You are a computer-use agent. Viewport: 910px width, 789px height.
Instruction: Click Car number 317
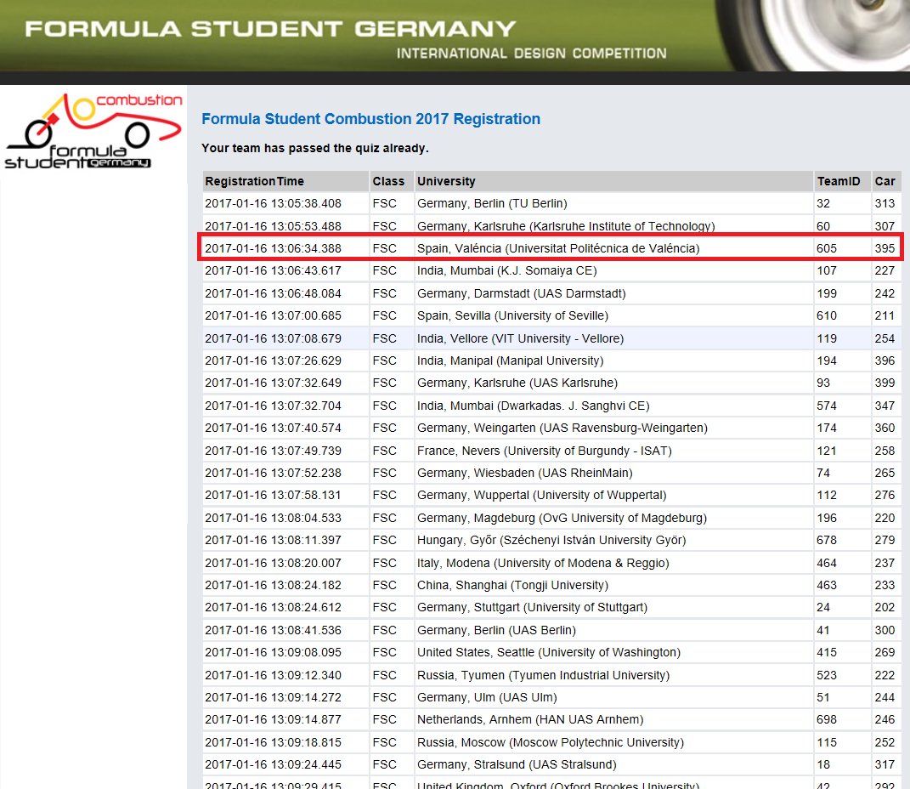[885, 764]
